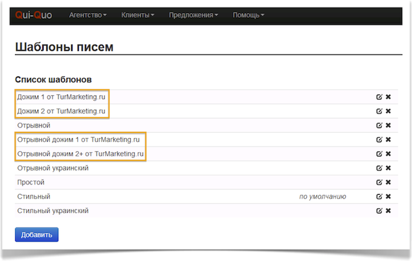Click edit icon for 'Отрывной' template
This screenshot has width=412, height=261.
point(379,125)
